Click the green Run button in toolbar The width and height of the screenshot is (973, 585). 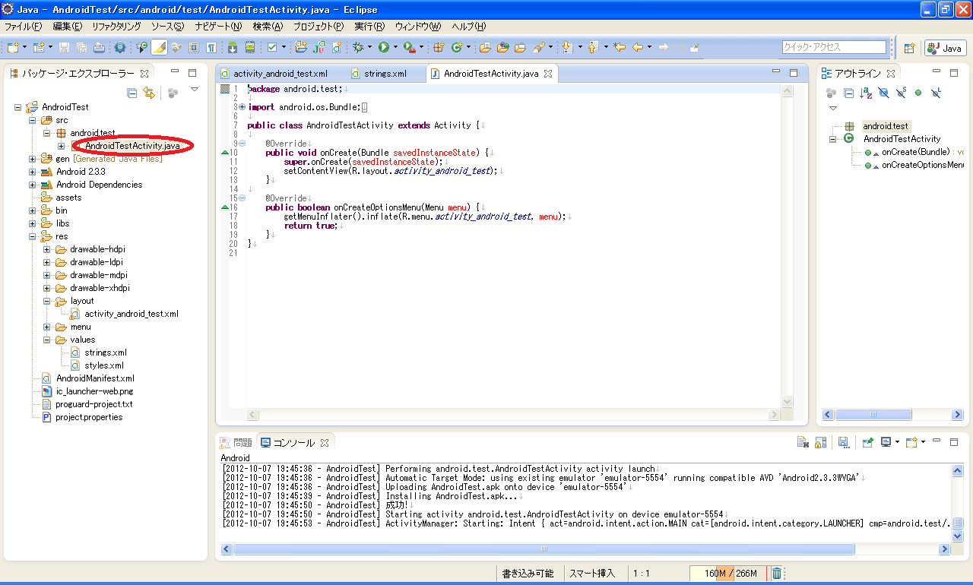click(384, 47)
